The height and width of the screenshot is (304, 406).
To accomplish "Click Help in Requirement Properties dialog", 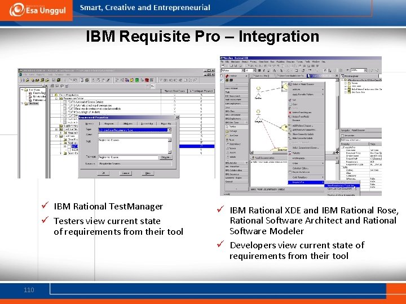I will (x=148, y=173).
